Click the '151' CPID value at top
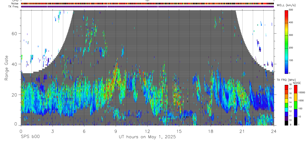 (147, 1)
